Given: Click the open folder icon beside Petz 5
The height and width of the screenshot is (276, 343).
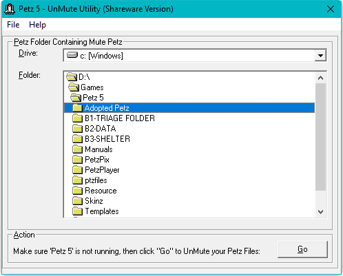Looking at the screenshot, I should (x=76, y=98).
